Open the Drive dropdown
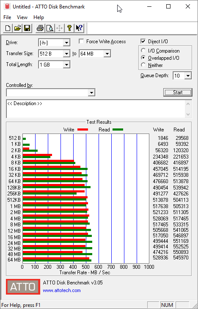The image size is (198, 309). pyautogui.click(x=66, y=42)
